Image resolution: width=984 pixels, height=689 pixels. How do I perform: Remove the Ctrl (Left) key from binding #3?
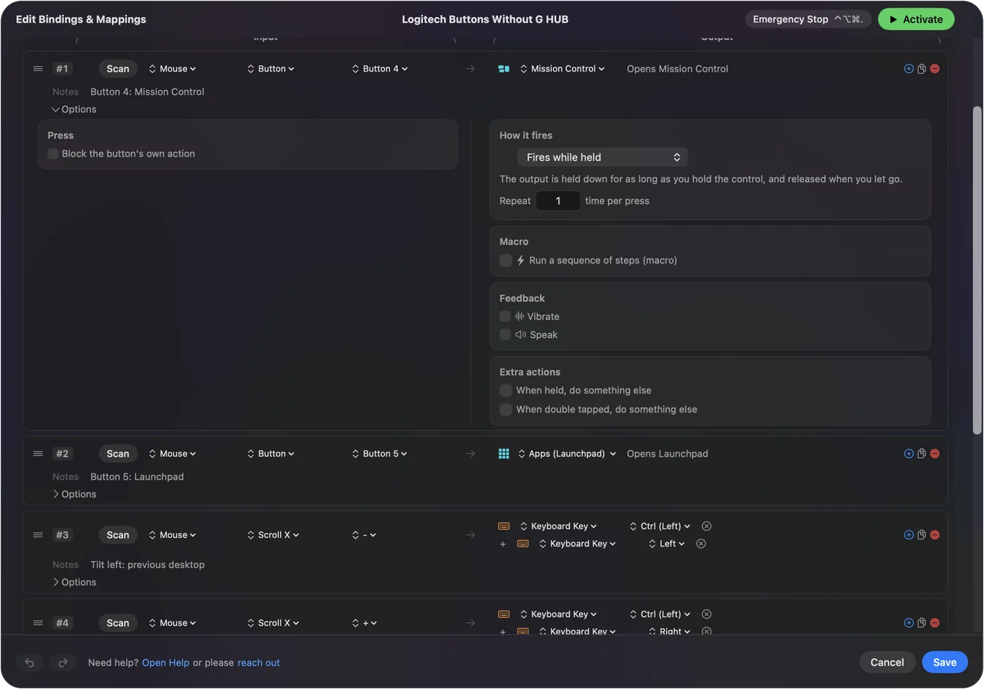pyautogui.click(x=707, y=526)
